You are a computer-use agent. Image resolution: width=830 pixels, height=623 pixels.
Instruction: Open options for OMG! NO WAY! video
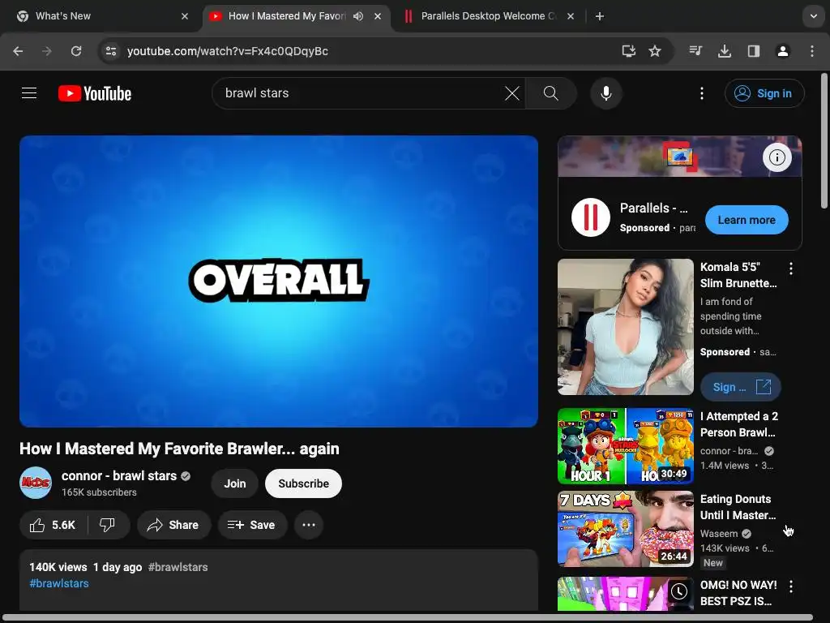click(x=791, y=586)
